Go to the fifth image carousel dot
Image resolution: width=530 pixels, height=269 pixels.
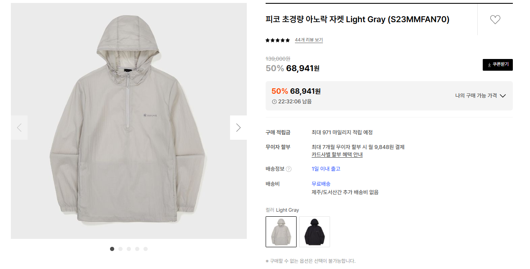click(146, 249)
